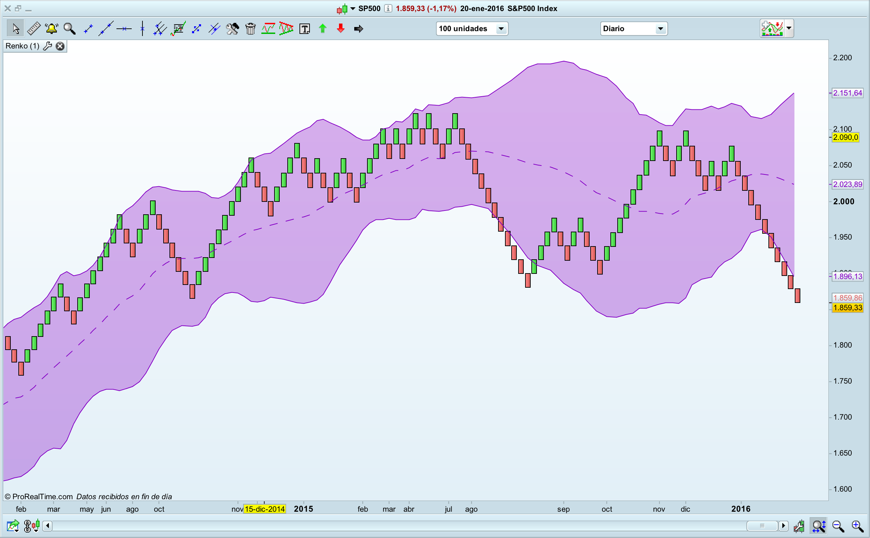870x538 pixels.
Task: Open the 100 unidades dropdown
Action: [x=501, y=28]
